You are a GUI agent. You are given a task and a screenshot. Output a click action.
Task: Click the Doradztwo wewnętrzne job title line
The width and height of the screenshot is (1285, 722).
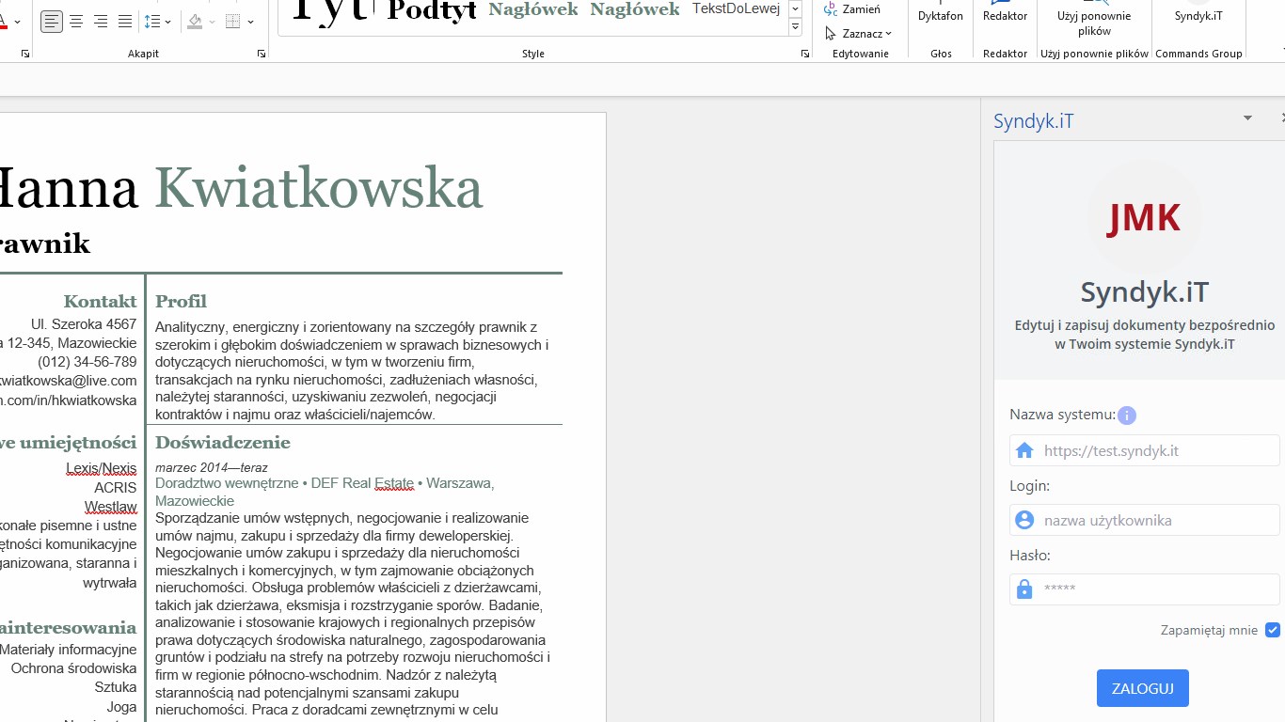(325, 492)
